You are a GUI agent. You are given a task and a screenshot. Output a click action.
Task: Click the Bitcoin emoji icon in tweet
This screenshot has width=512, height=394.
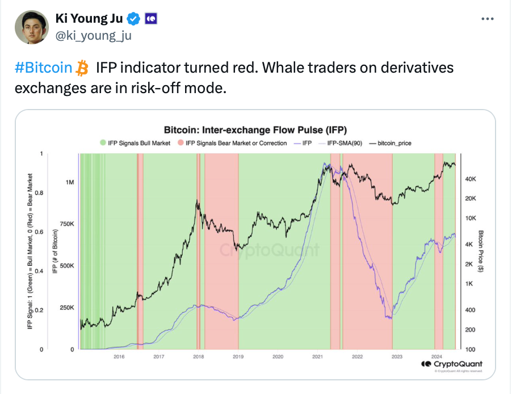pos(83,69)
